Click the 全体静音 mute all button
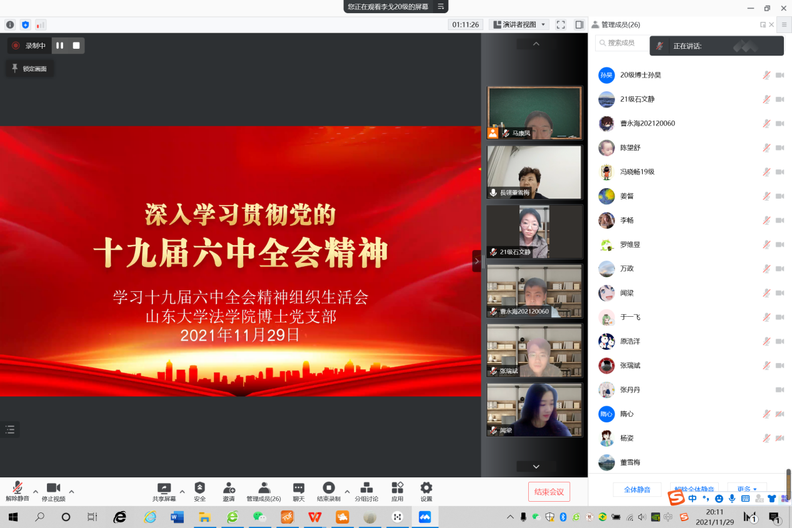 coord(637,489)
